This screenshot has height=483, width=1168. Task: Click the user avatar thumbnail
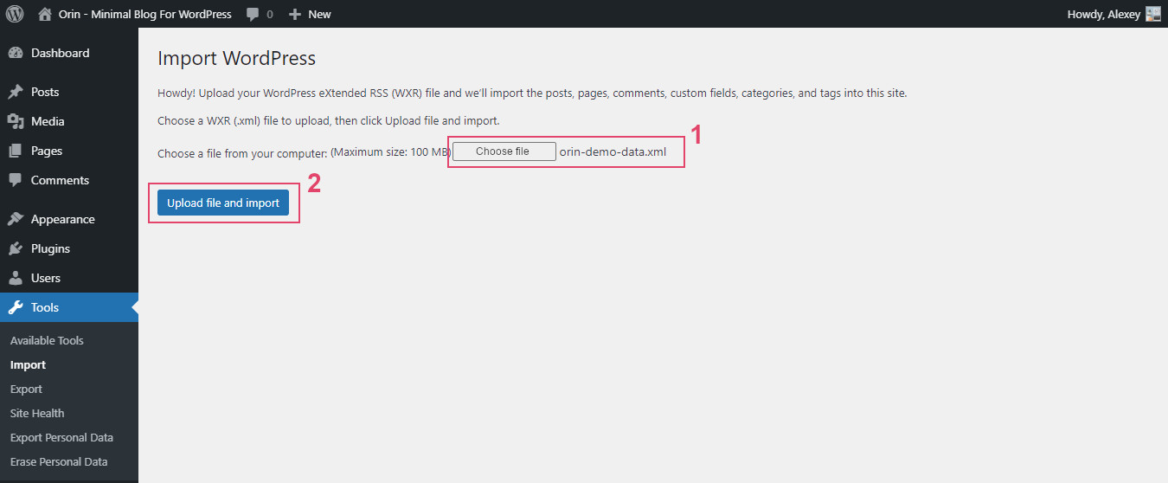pos(1152,14)
